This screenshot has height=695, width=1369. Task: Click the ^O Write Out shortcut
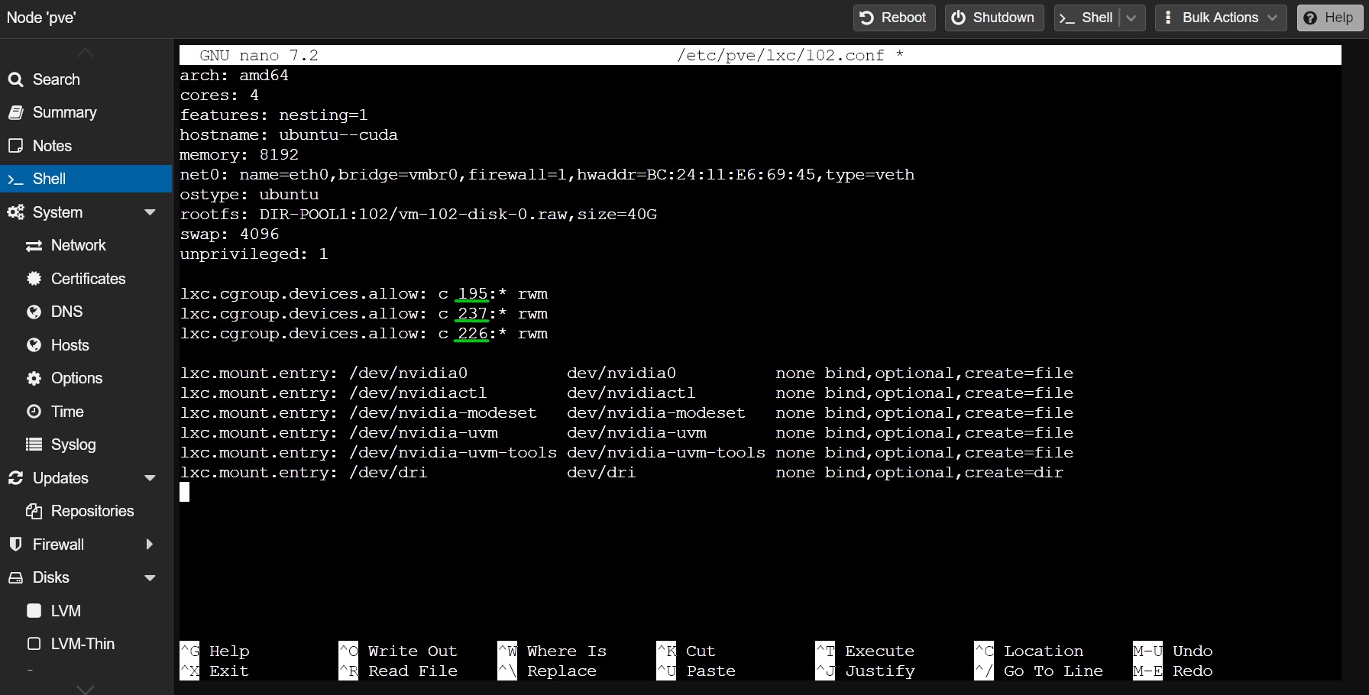(398, 651)
